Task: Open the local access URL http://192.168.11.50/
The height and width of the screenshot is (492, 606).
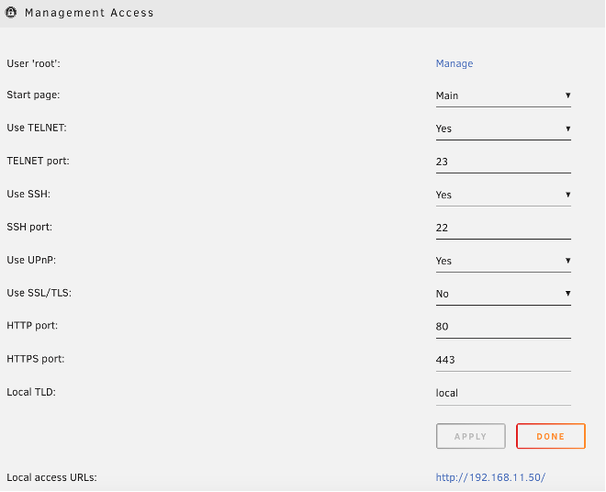Action: click(490, 477)
